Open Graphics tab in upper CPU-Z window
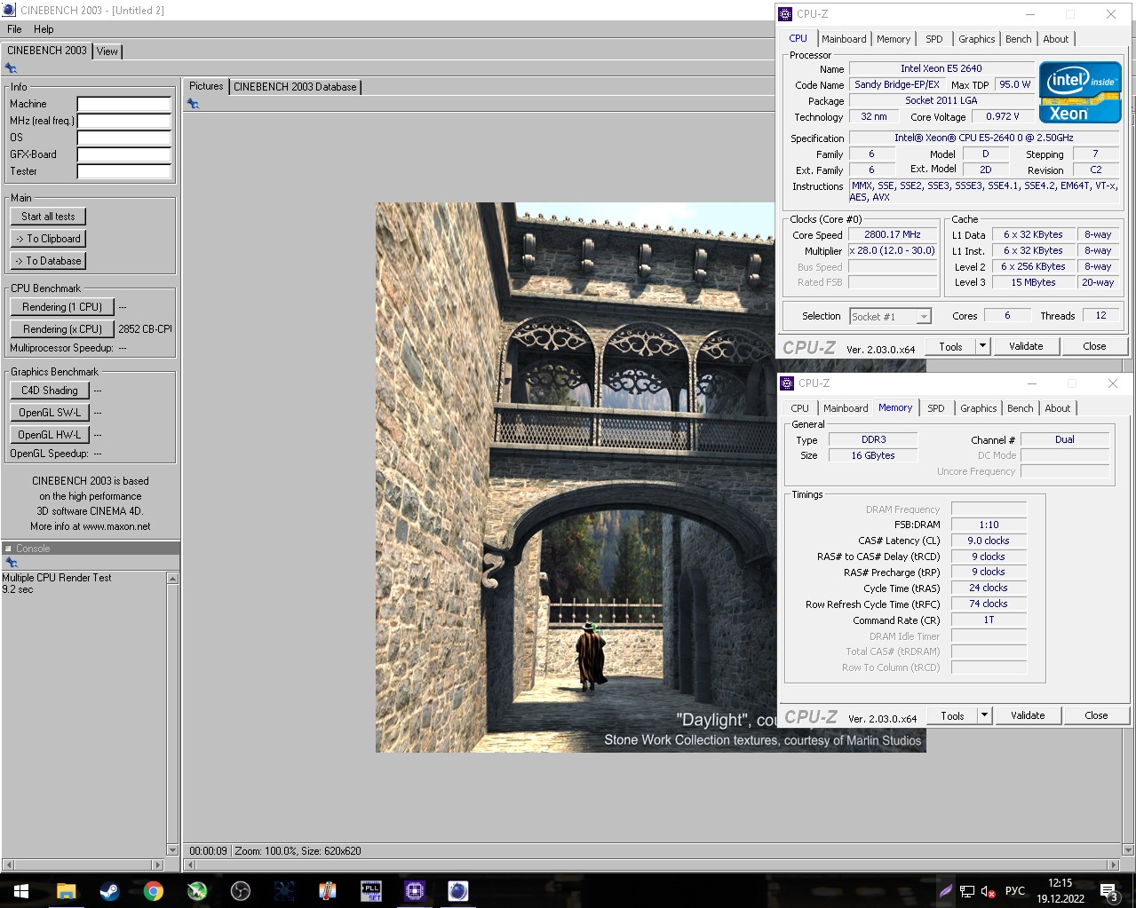 pos(976,39)
